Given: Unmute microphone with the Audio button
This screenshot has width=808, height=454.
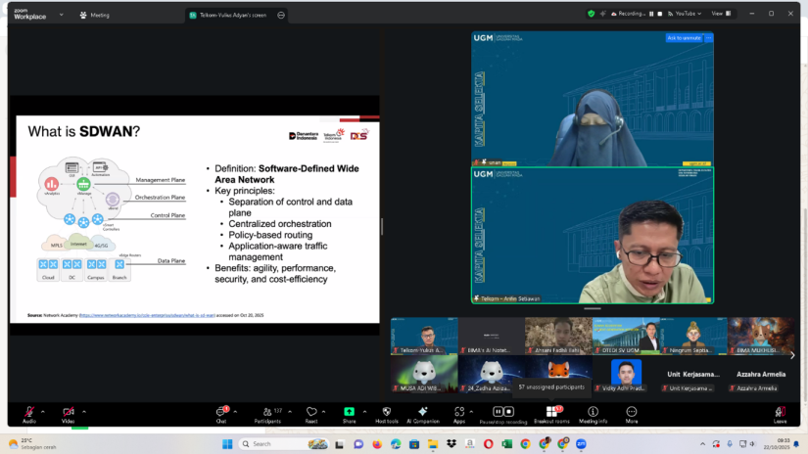Looking at the screenshot, I should tap(29, 412).
